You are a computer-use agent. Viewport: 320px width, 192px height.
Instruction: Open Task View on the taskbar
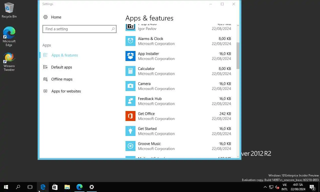30,187
